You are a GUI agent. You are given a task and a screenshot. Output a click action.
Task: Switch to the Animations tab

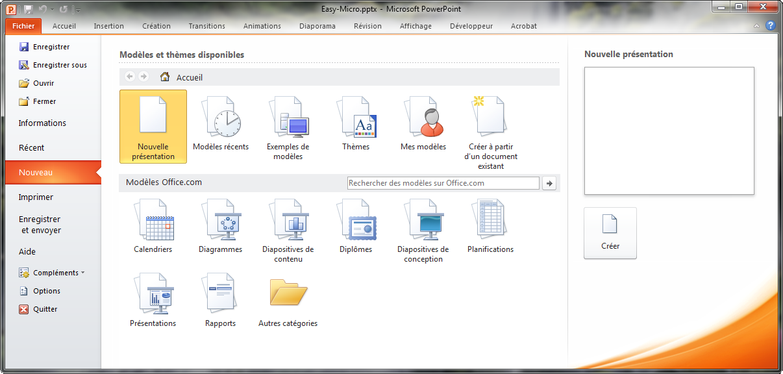[262, 26]
